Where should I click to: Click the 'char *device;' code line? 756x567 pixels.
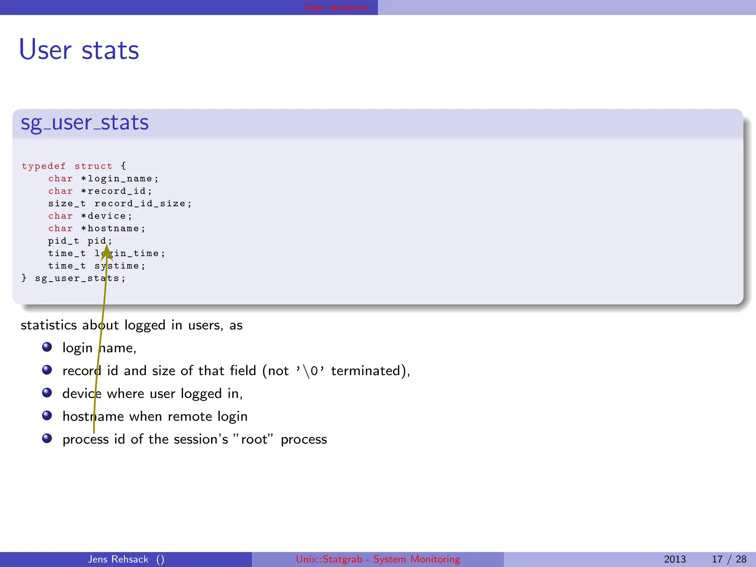click(x=90, y=216)
